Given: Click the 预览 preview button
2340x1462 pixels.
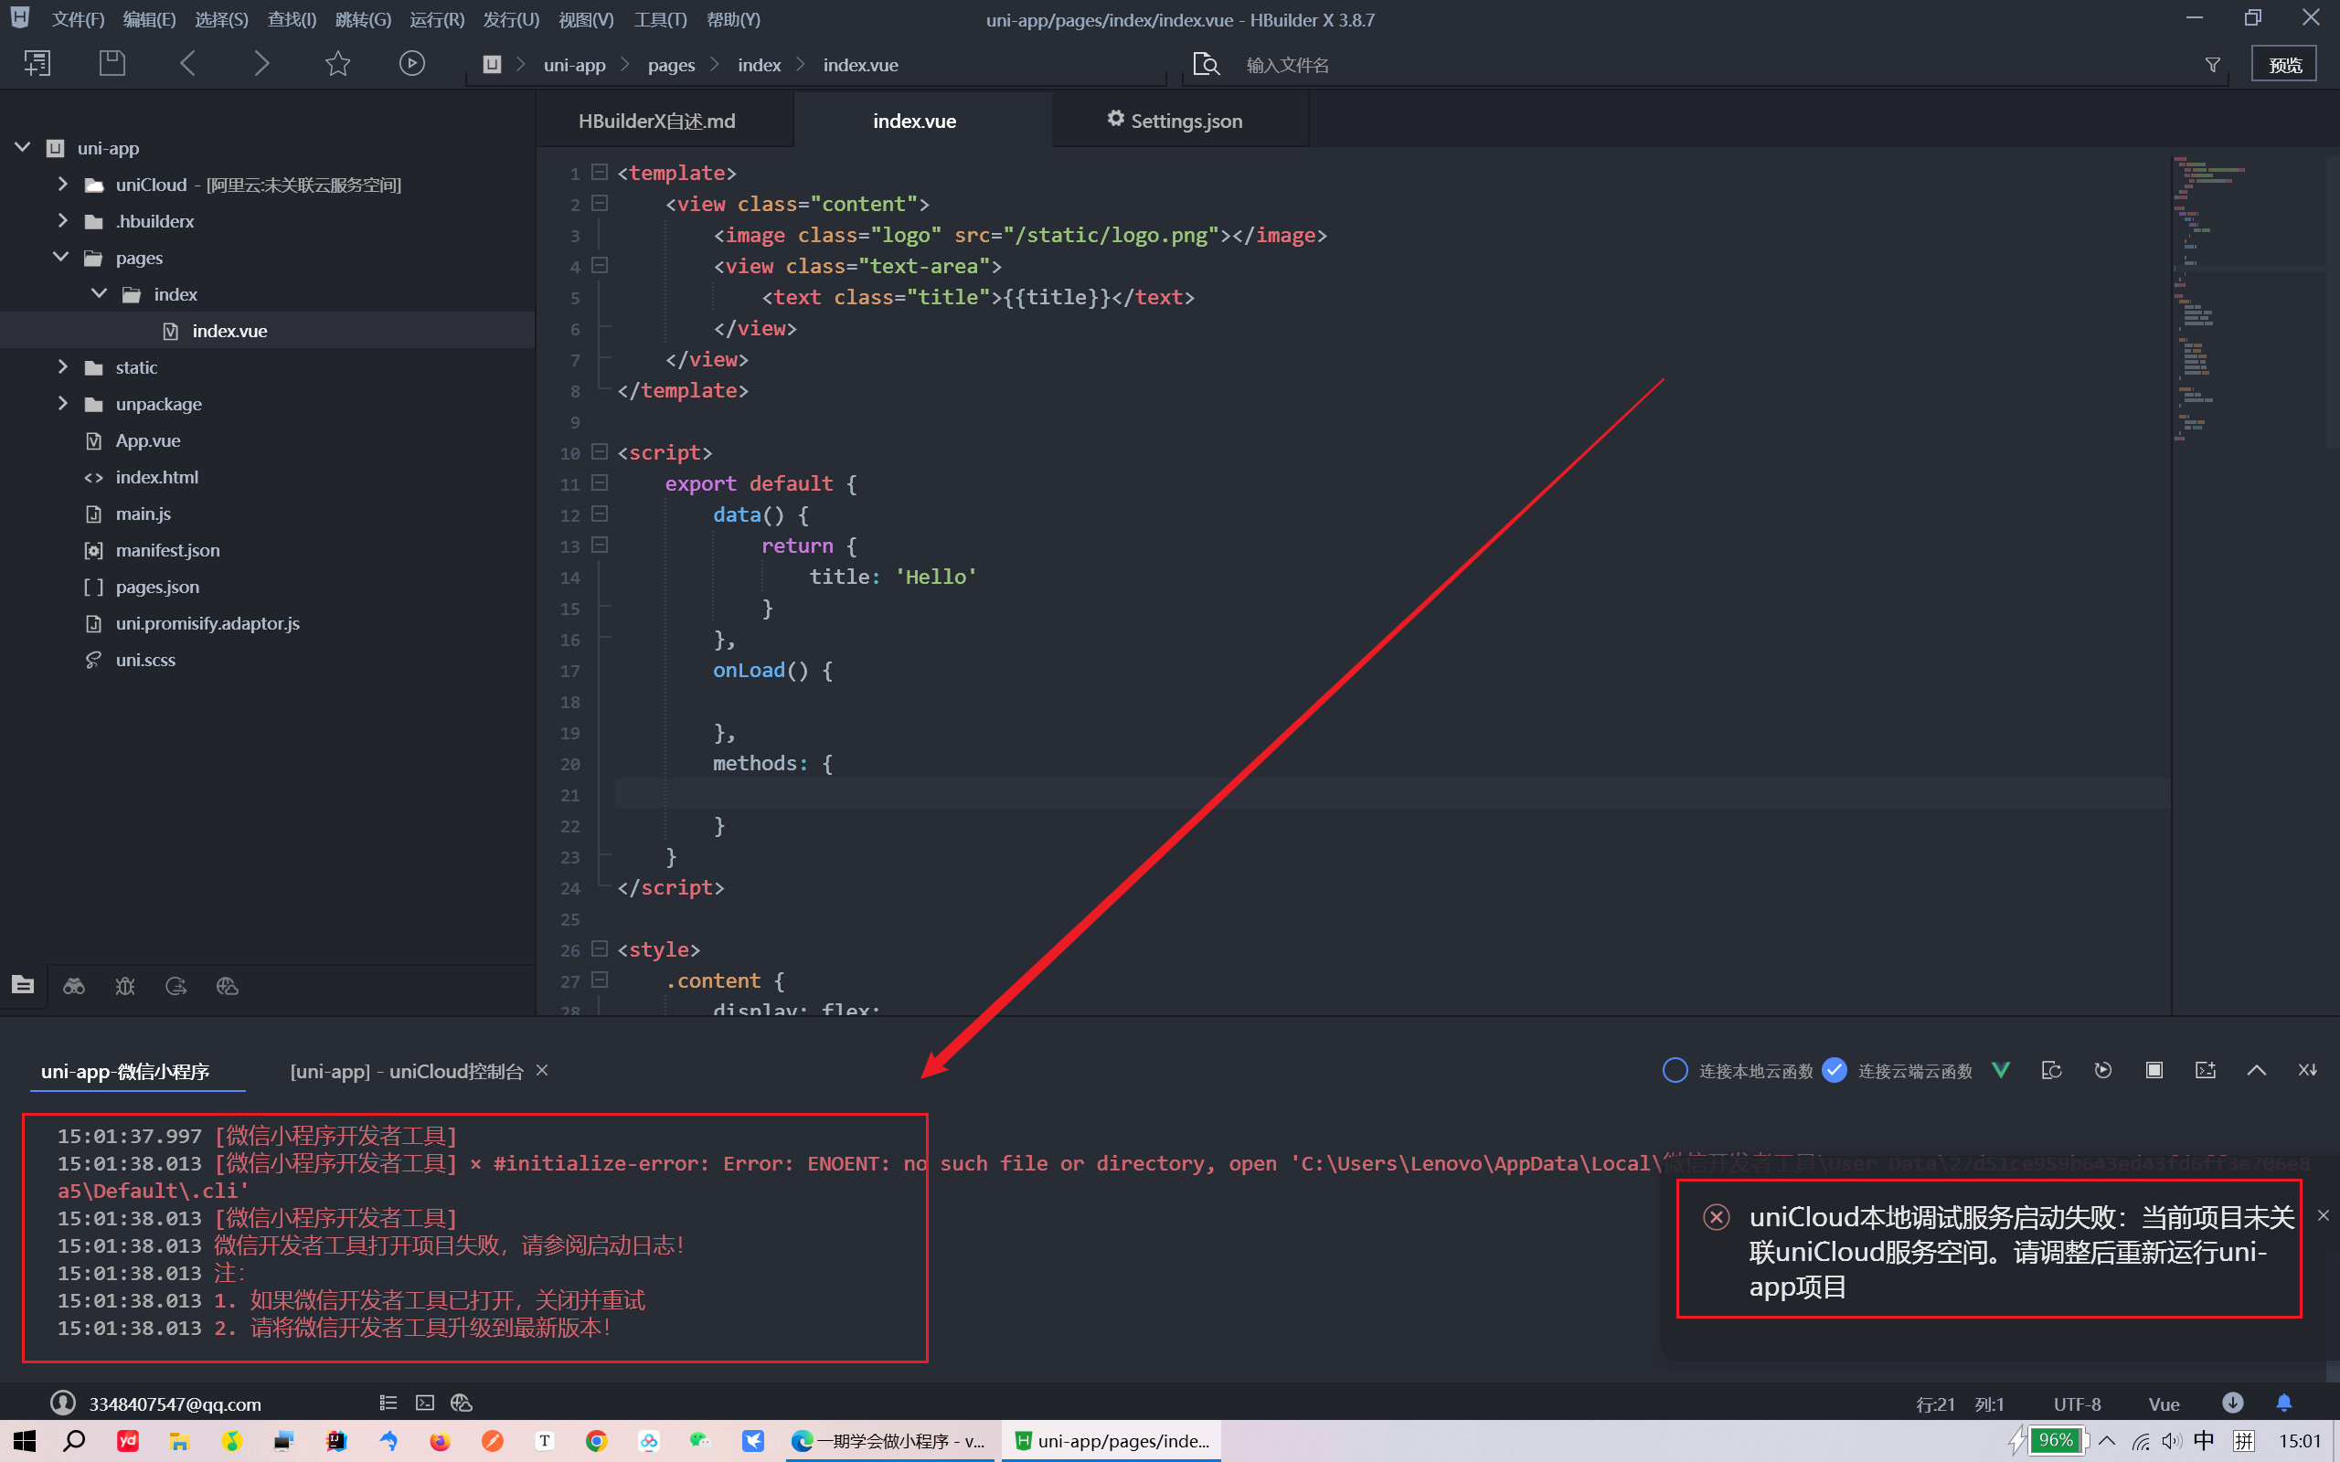Looking at the screenshot, I should tap(2284, 65).
